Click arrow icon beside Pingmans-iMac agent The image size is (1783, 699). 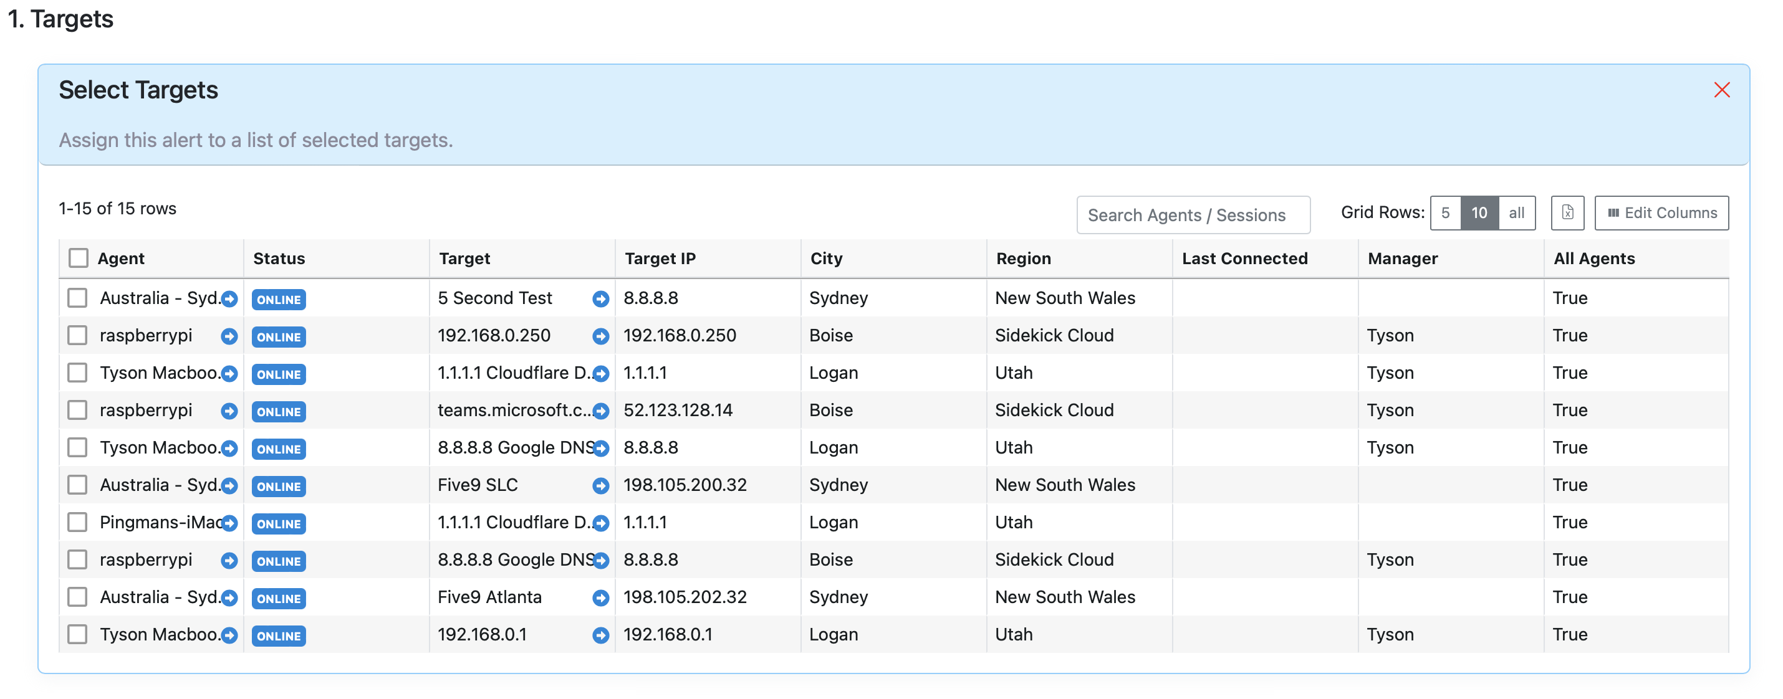(x=229, y=523)
